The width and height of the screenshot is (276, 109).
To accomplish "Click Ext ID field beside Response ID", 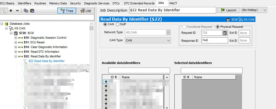I will (x=244, y=41).
